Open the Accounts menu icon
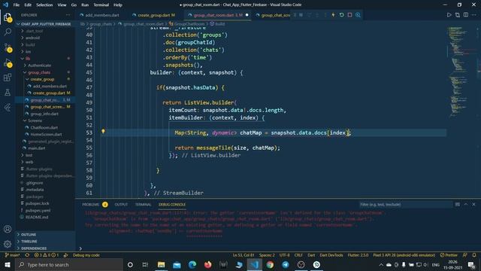 [x=8, y=229]
